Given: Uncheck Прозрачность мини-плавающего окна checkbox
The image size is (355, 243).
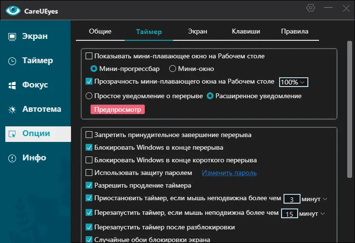Looking at the screenshot, I should [x=89, y=82].
